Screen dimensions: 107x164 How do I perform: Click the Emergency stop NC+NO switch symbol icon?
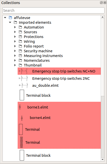tap(23, 71)
